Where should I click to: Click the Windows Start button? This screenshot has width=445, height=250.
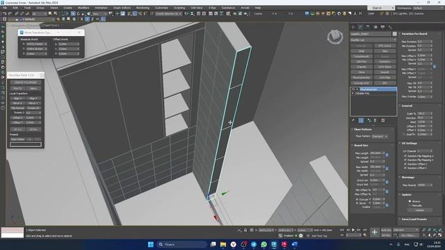coord(151,244)
